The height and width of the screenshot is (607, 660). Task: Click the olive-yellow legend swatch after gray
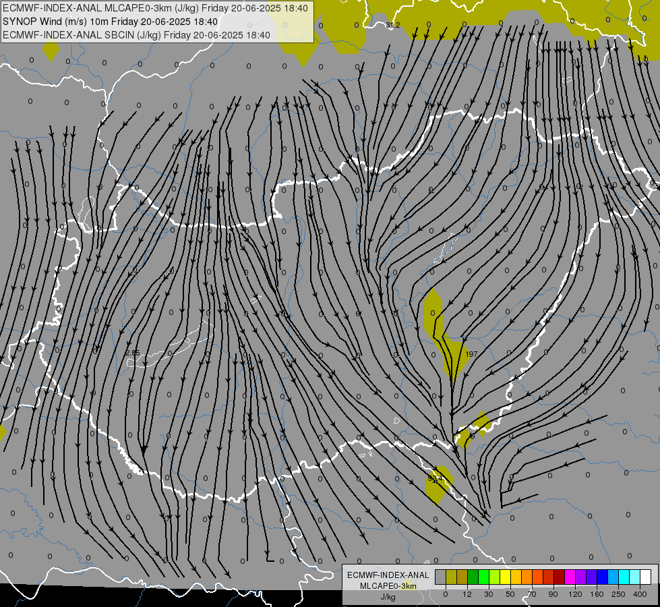pos(451,577)
